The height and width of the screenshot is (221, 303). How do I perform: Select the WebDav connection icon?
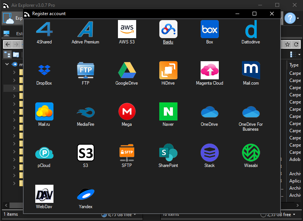[x=44, y=197]
